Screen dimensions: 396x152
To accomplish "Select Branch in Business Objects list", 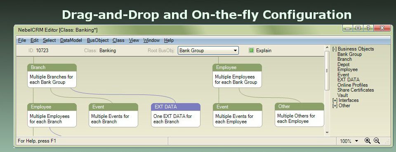I will [x=344, y=59].
